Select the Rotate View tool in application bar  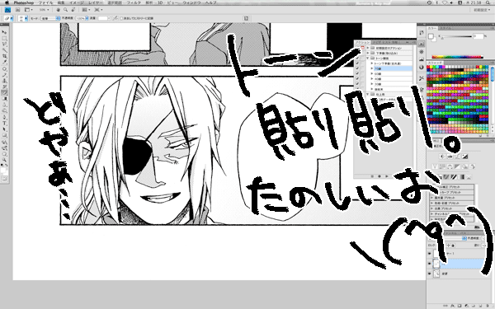(x=73, y=10)
